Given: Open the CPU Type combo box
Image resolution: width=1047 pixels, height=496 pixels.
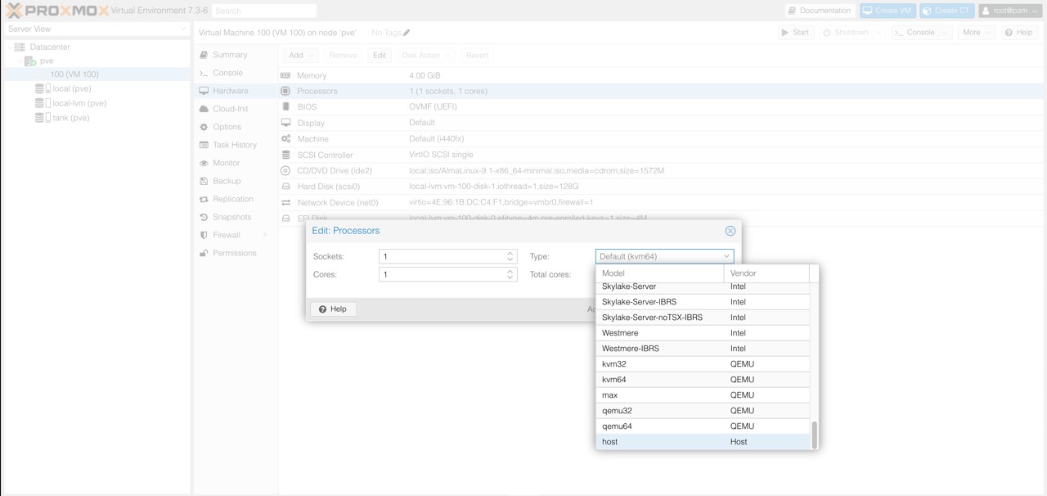Looking at the screenshot, I should [x=664, y=256].
